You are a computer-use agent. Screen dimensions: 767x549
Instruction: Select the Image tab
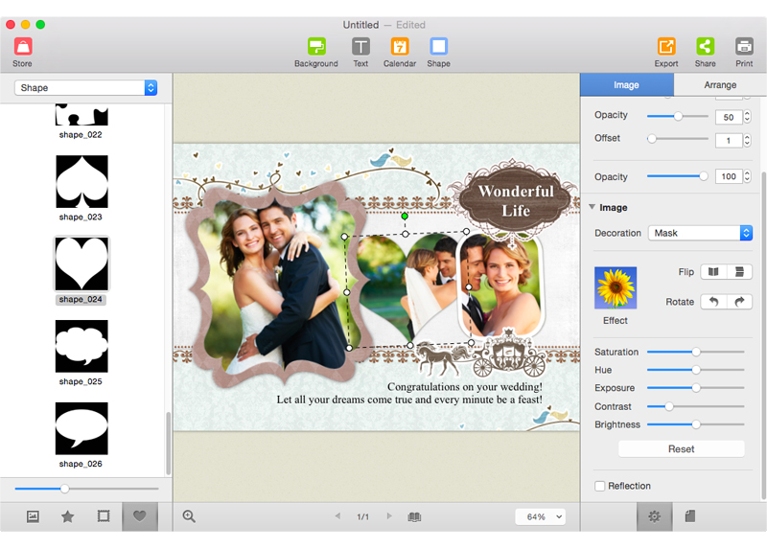pyautogui.click(x=627, y=84)
